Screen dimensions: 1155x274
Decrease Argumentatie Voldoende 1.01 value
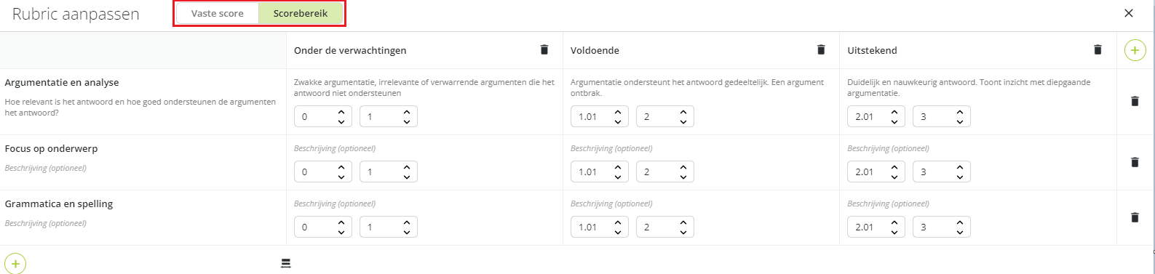coord(617,121)
